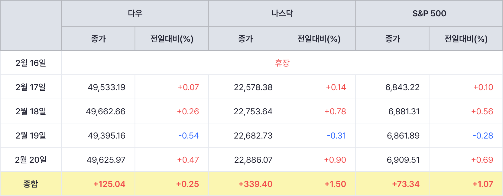
Task: Select the 2월 17일 date cell
Action: coord(31,87)
